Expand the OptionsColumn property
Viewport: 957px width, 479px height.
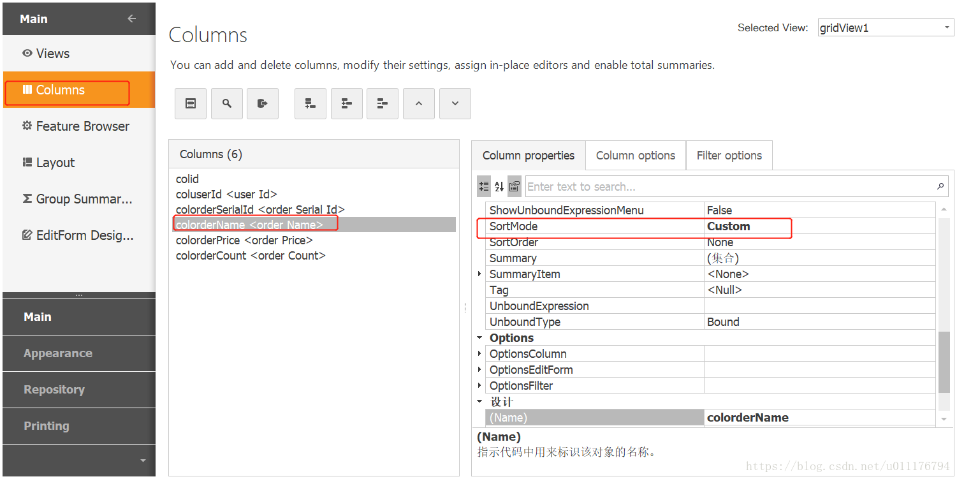point(480,353)
